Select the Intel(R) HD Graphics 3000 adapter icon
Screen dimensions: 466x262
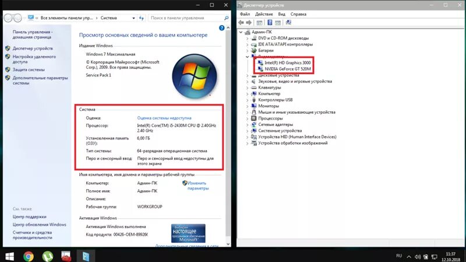click(260, 62)
